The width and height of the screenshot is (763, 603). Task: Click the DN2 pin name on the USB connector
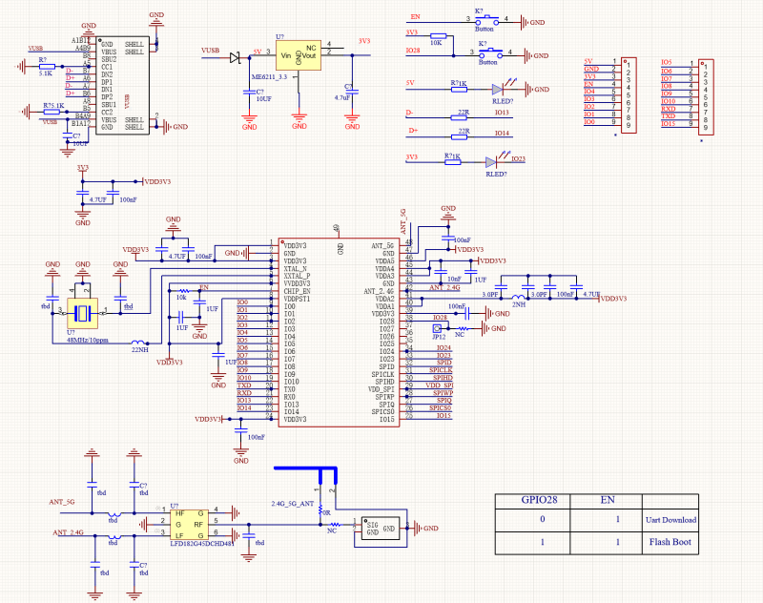(107, 74)
